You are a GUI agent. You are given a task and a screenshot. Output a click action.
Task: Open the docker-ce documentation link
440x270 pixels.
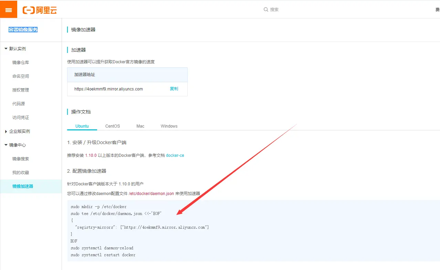tap(175, 155)
